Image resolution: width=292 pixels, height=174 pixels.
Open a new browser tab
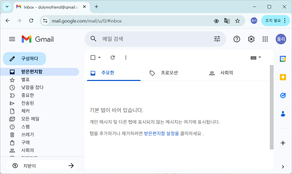(x=96, y=7)
